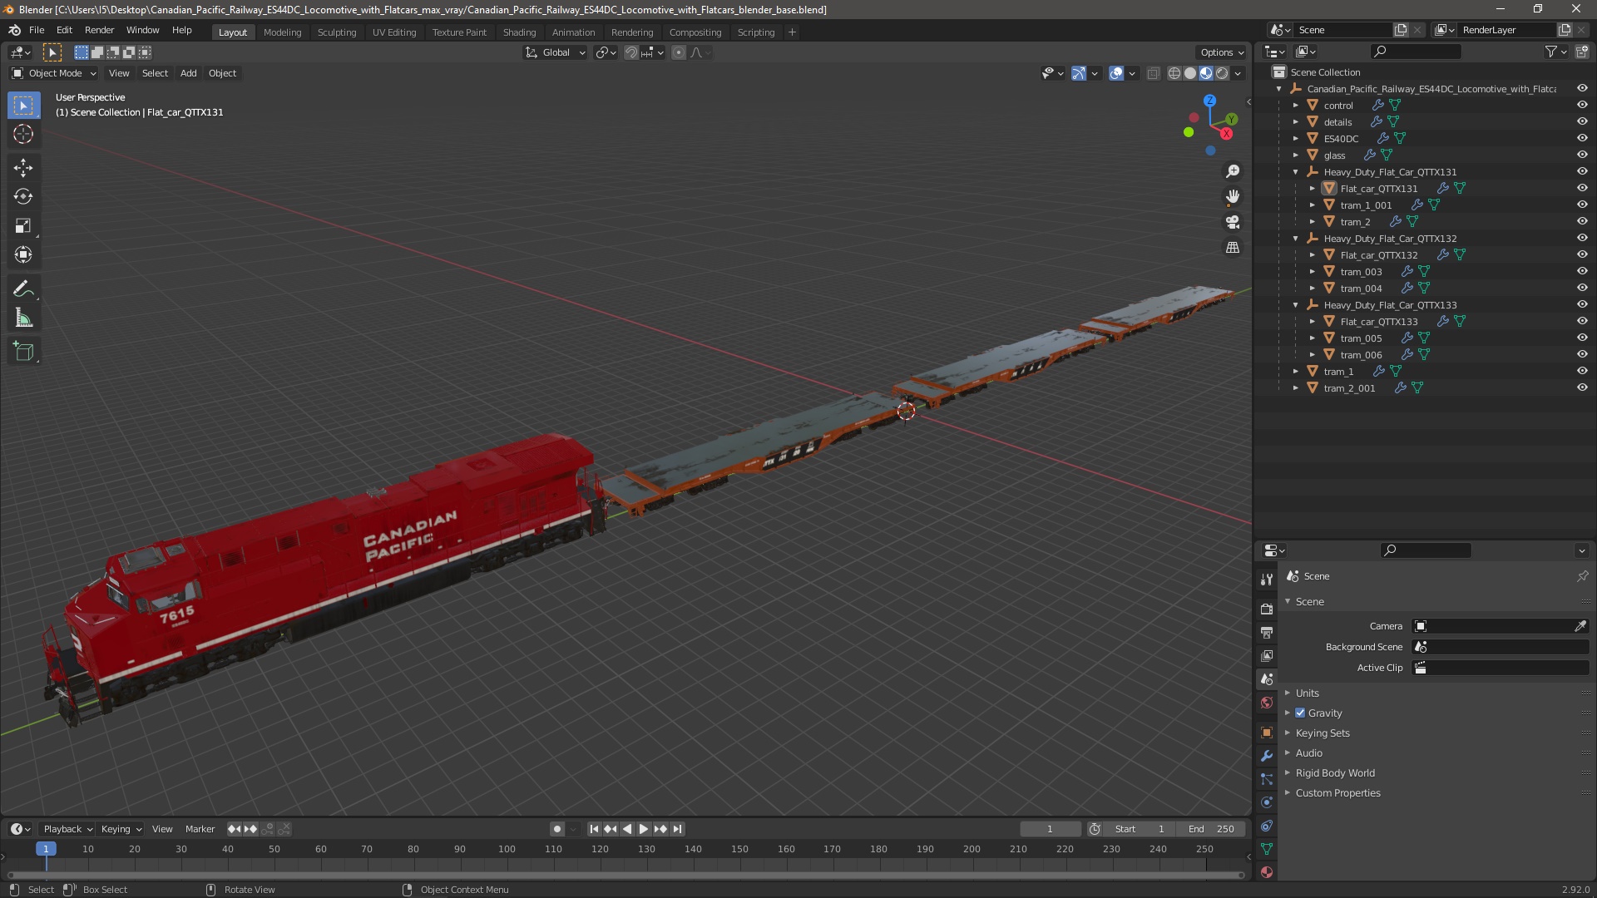
Task: Open the Physics properties tab
Action: tap(1267, 802)
